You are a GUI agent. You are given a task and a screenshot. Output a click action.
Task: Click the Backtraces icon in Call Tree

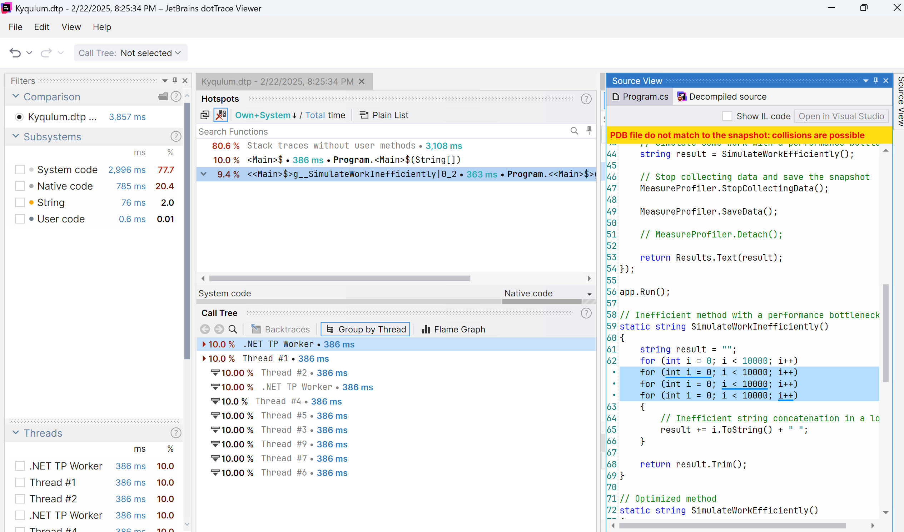pos(256,329)
